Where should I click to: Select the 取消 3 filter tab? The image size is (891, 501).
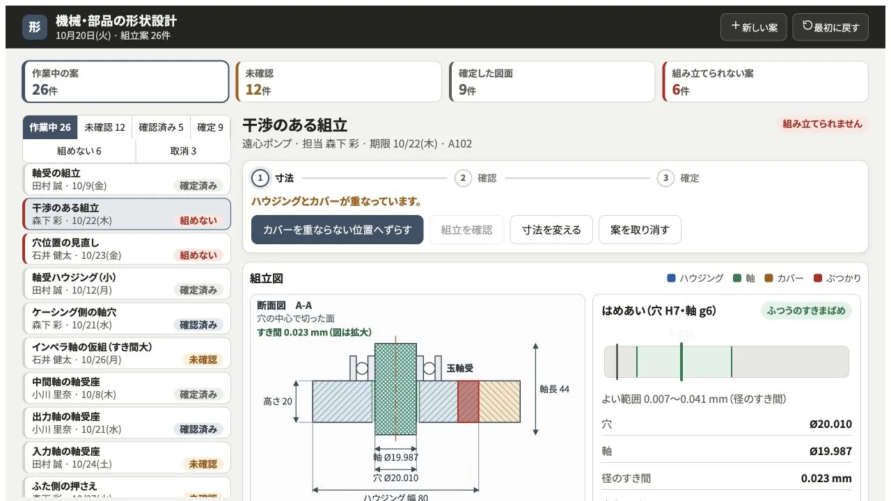point(183,151)
